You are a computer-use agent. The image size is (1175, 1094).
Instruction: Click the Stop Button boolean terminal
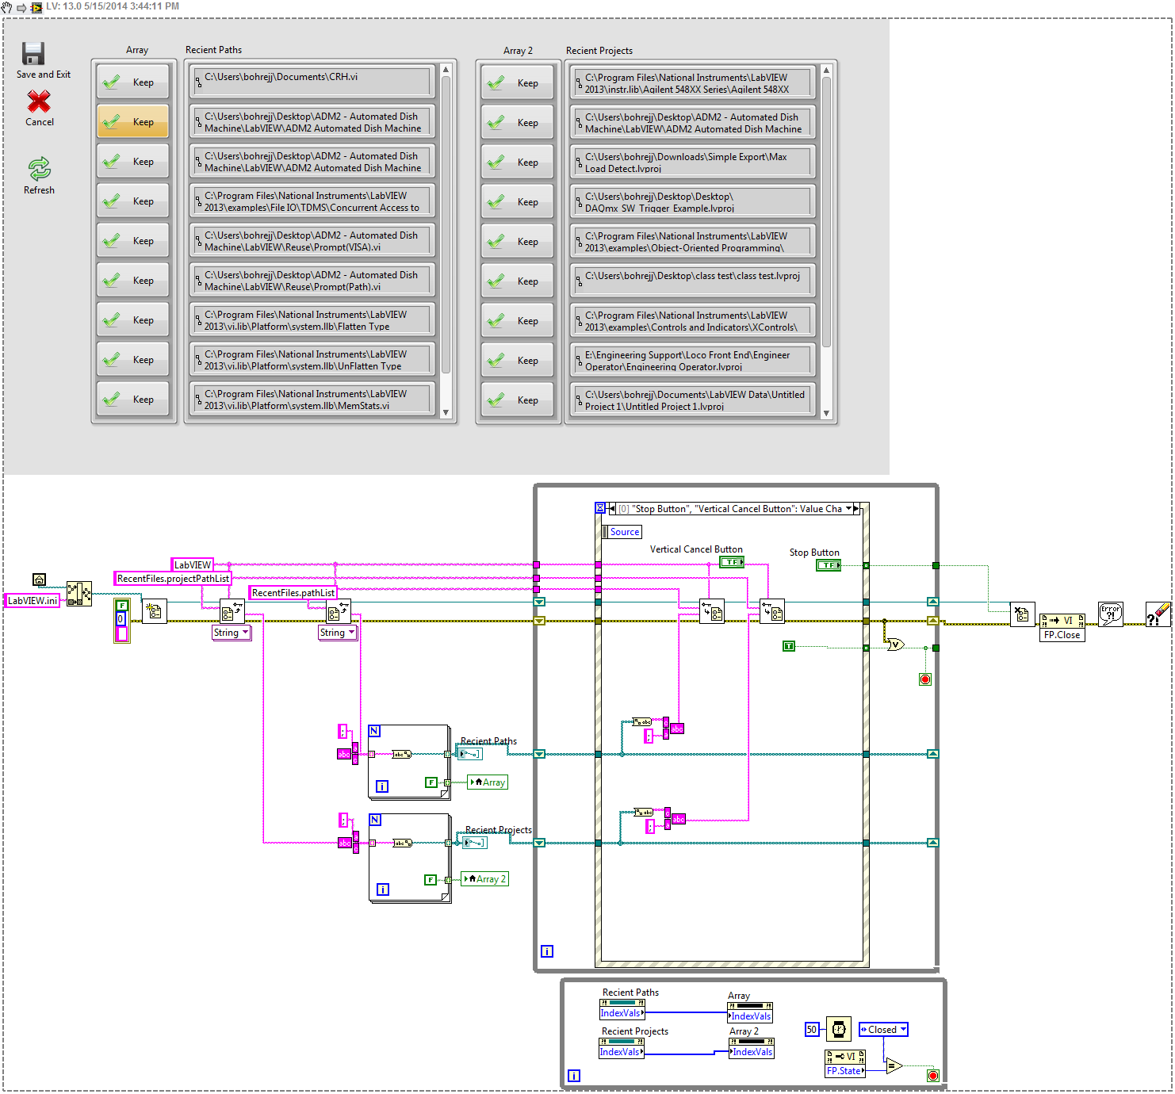pos(829,565)
